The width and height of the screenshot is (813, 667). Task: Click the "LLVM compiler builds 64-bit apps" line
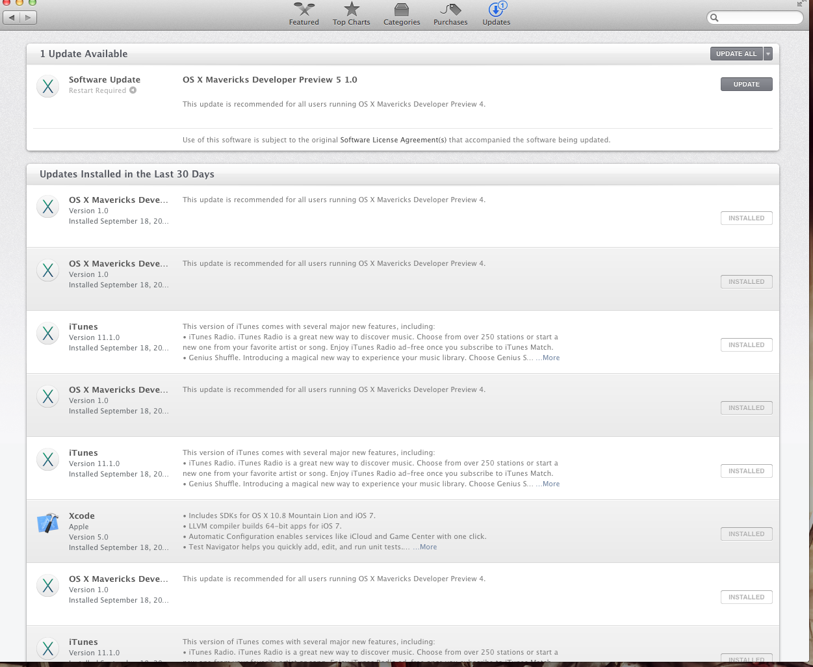click(262, 526)
